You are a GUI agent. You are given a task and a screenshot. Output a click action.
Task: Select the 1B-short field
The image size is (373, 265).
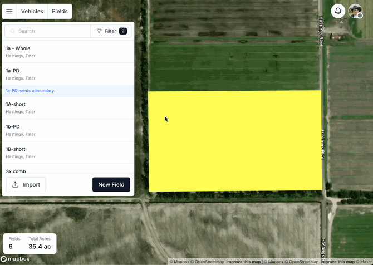tap(68, 152)
